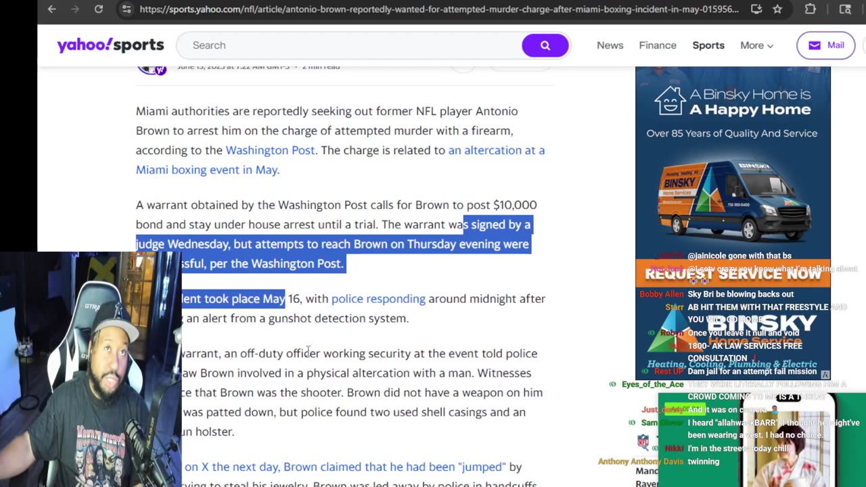Click chat message 'Sky Bri be blowing backs out'

[x=740, y=294]
